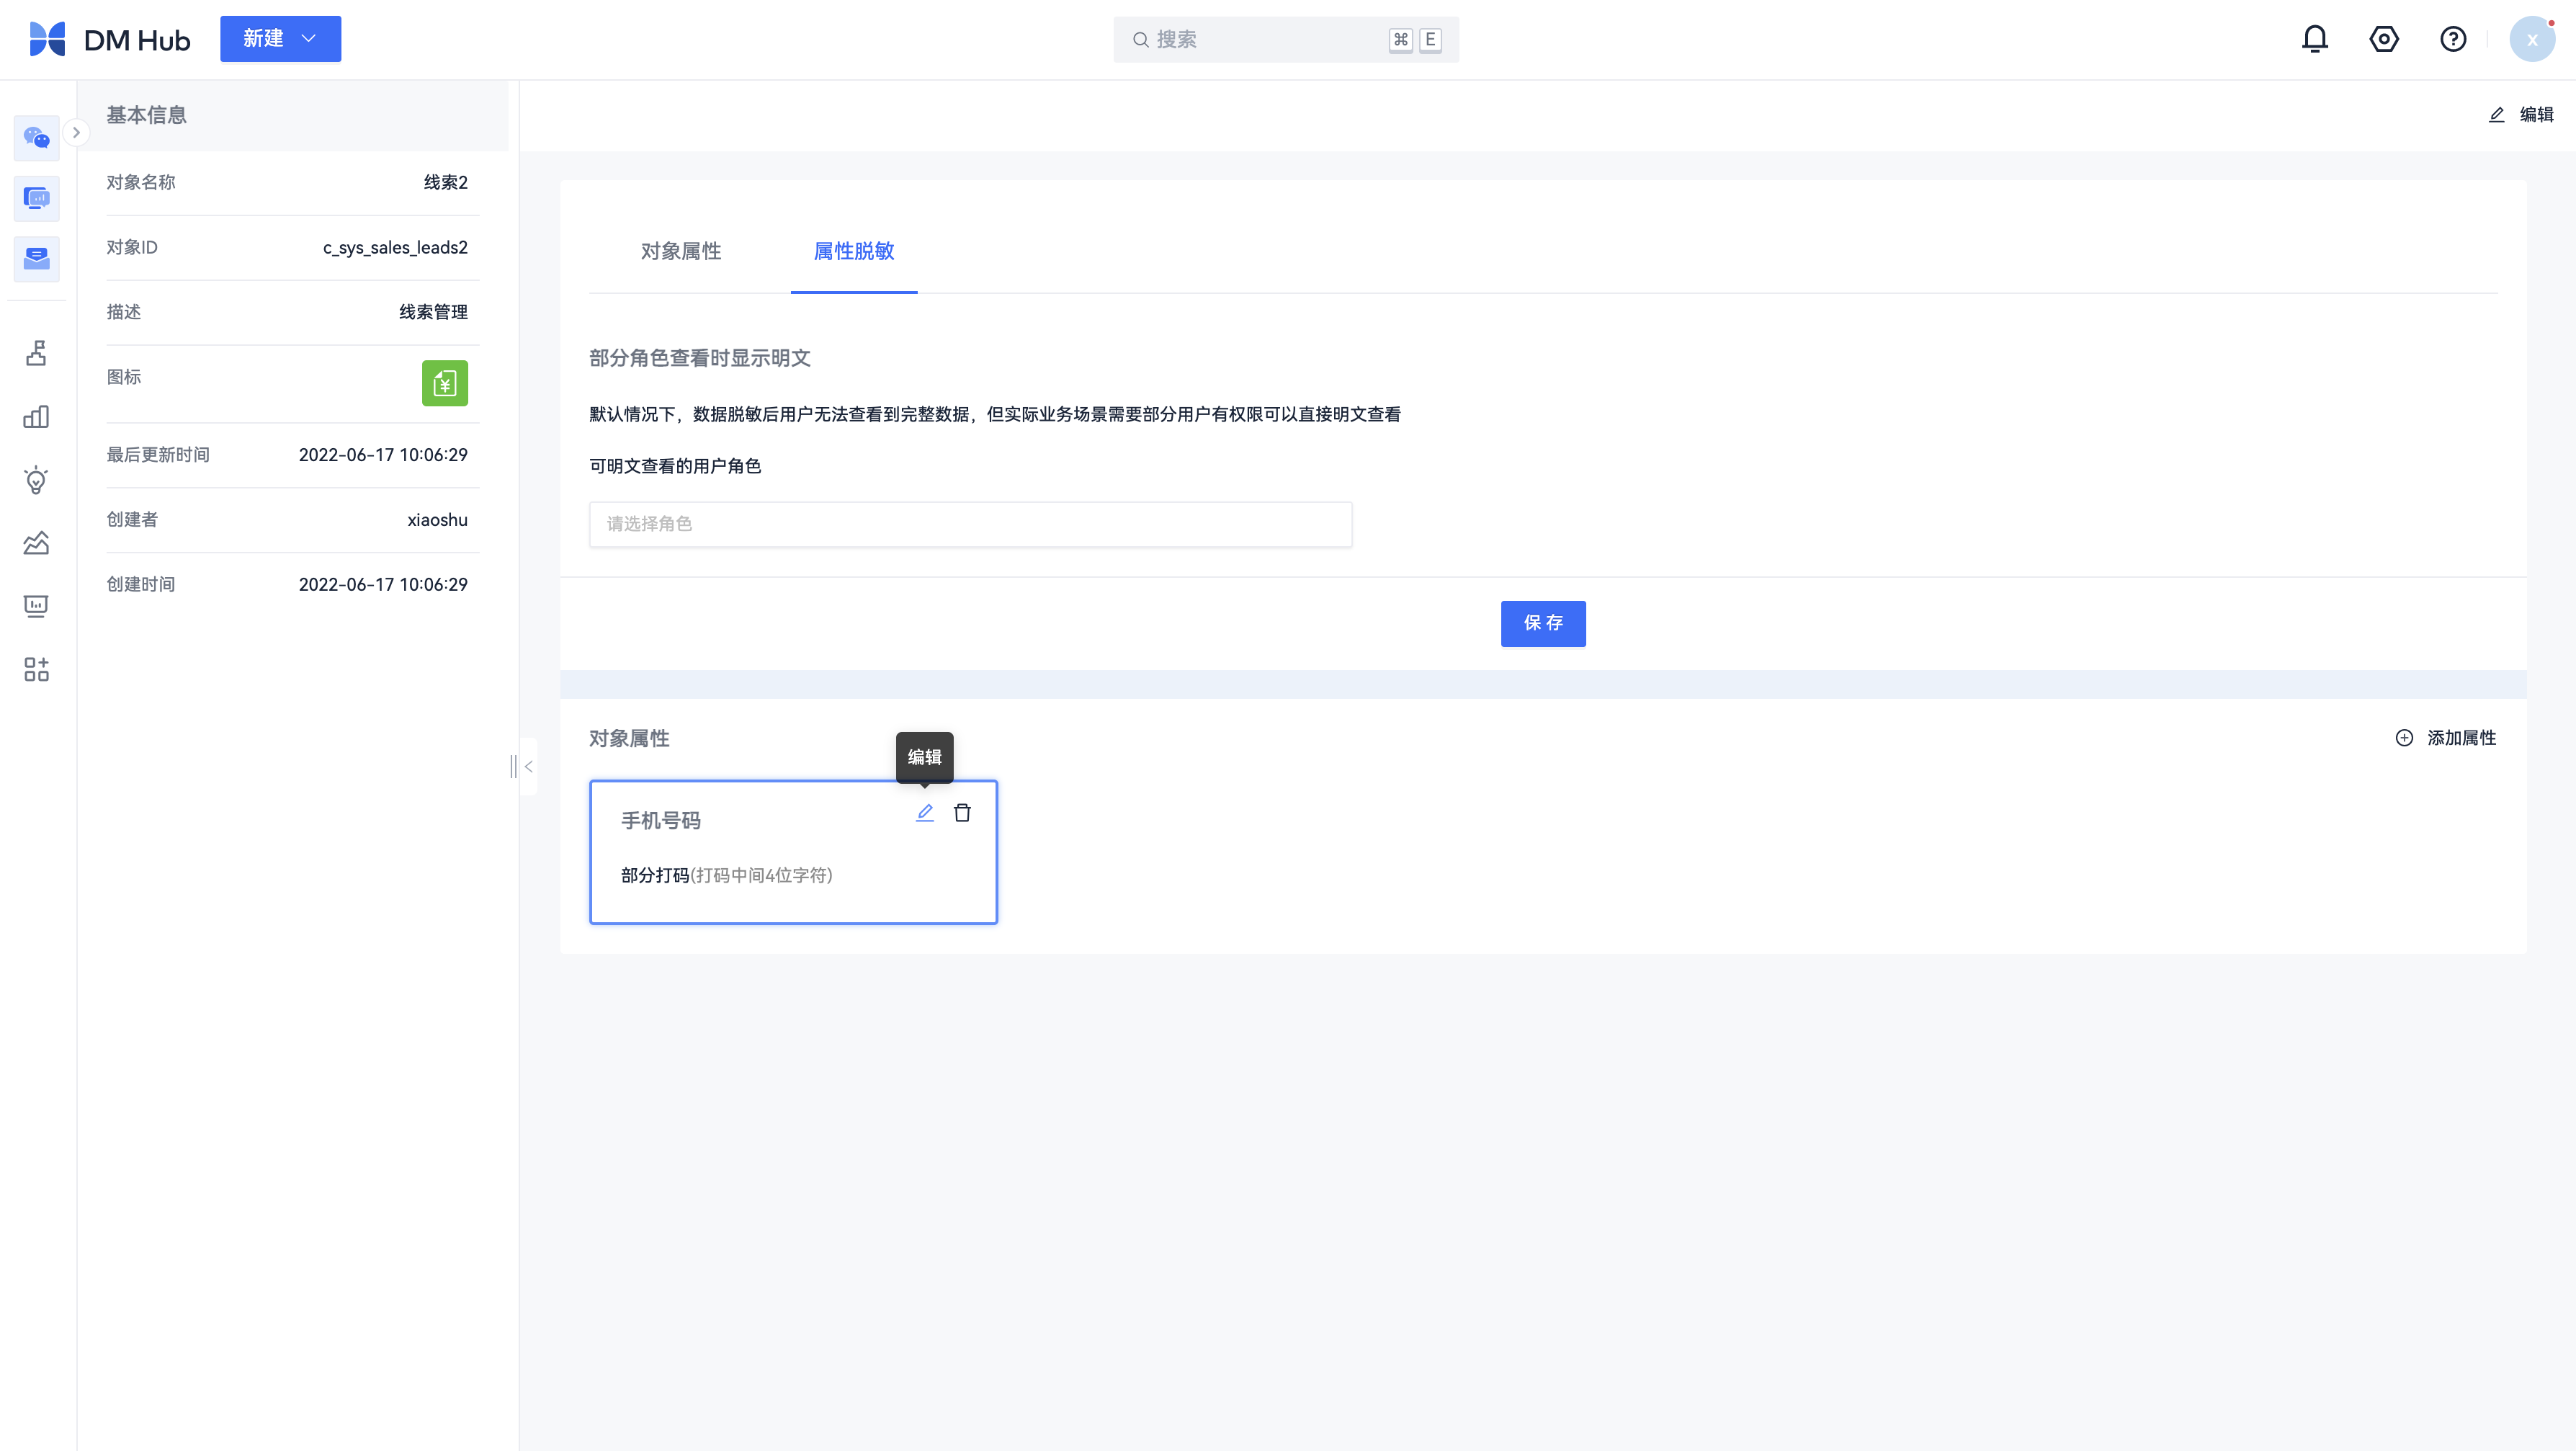Click the green object icon thumbnail
Image resolution: width=2576 pixels, height=1451 pixels.
[444, 383]
